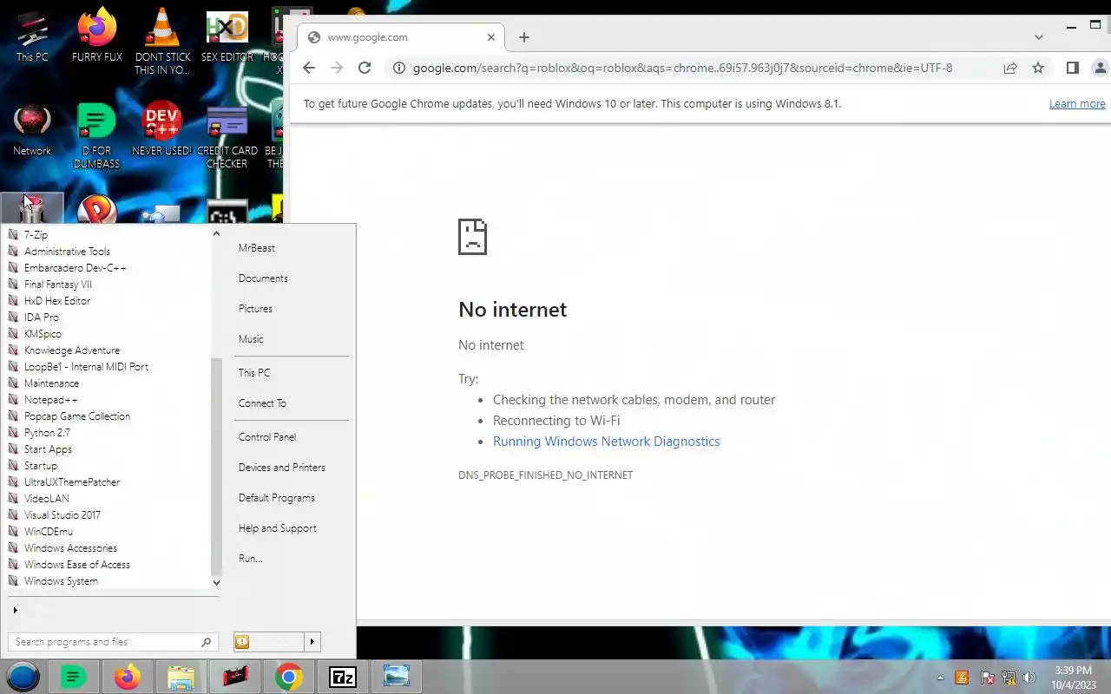Show hidden tray icons arrow
The width and height of the screenshot is (1111, 694).
click(940, 678)
